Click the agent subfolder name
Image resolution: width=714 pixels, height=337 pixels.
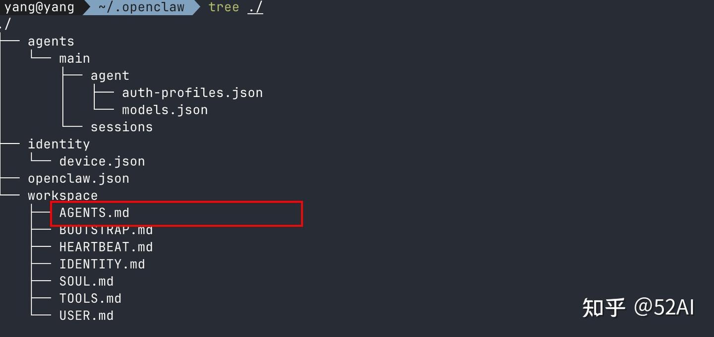(110, 76)
